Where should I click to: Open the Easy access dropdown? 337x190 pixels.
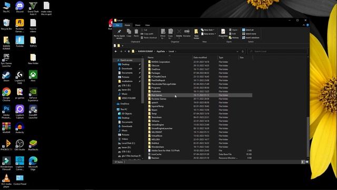(x=209, y=34)
